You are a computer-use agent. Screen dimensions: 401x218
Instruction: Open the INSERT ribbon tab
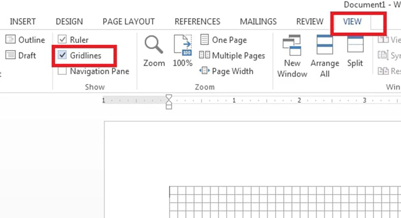(23, 22)
